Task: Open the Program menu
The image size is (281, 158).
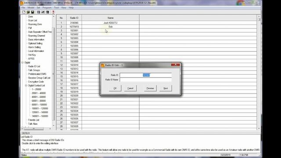Action: pyautogui.click(x=47, y=8)
